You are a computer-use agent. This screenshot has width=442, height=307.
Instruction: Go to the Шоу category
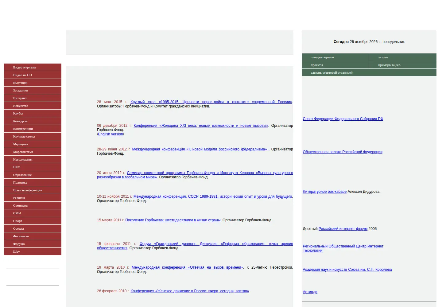(x=33, y=251)
